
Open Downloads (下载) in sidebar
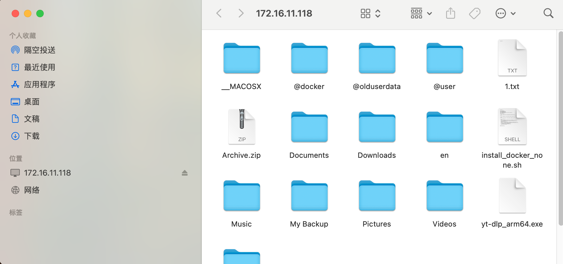pos(32,136)
